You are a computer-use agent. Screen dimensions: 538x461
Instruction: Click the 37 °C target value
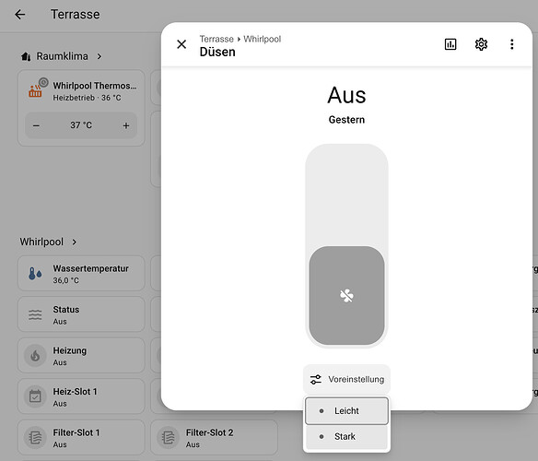(x=81, y=125)
